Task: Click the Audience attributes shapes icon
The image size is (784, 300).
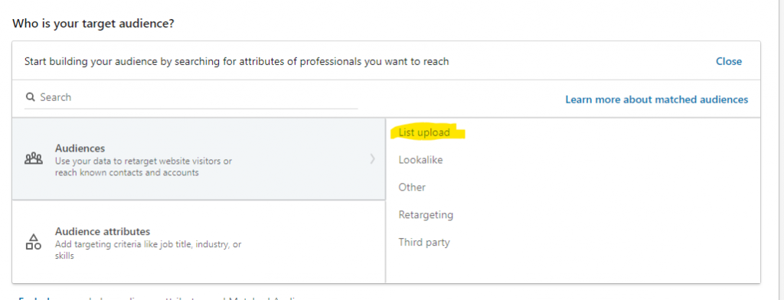Action: (x=33, y=242)
